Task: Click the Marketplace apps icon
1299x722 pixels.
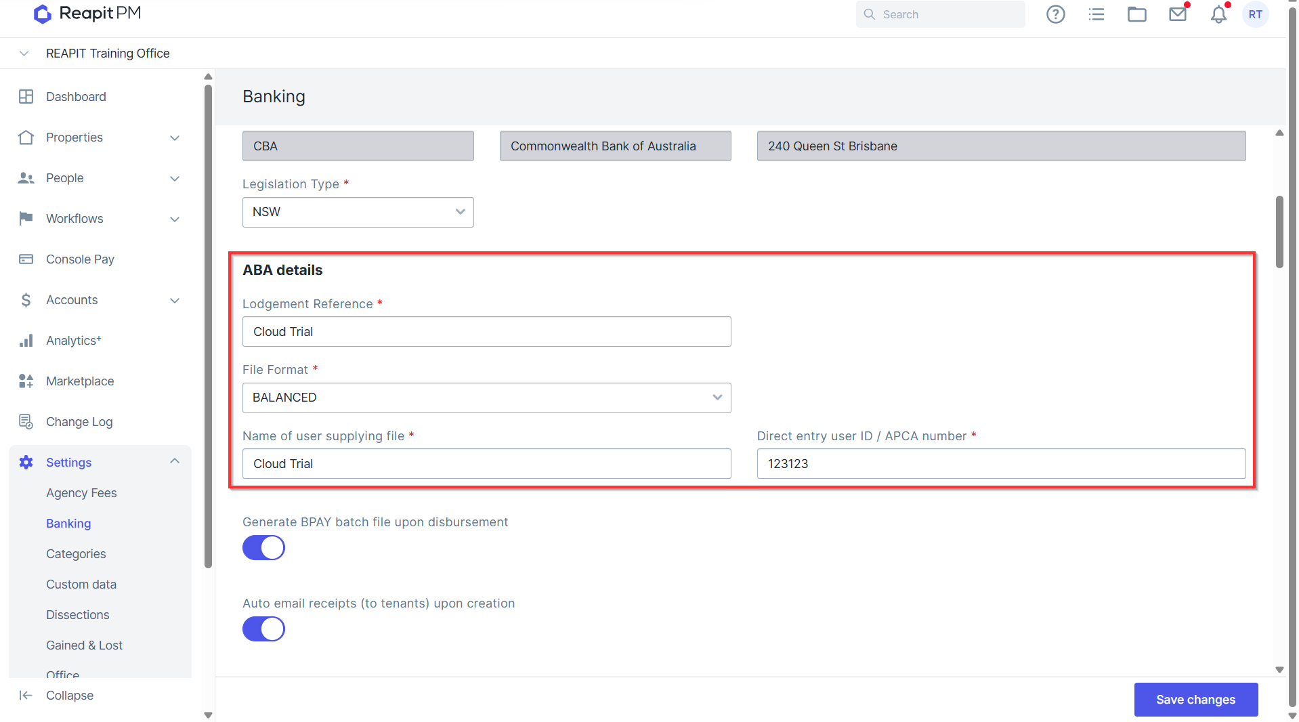Action: coord(26,381)
